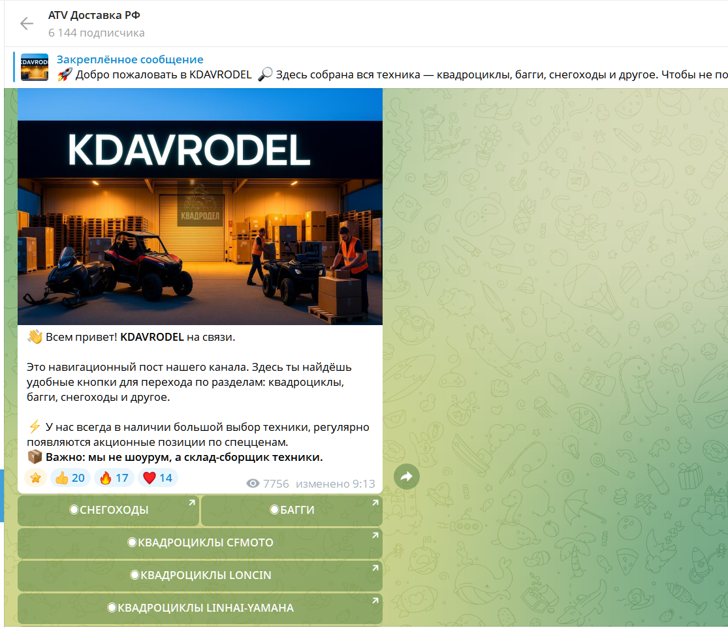This screenshot has width=728, height=628.
Task: Click the изменено 9:13 timestamp on post
Action: [x=335, y=484]
